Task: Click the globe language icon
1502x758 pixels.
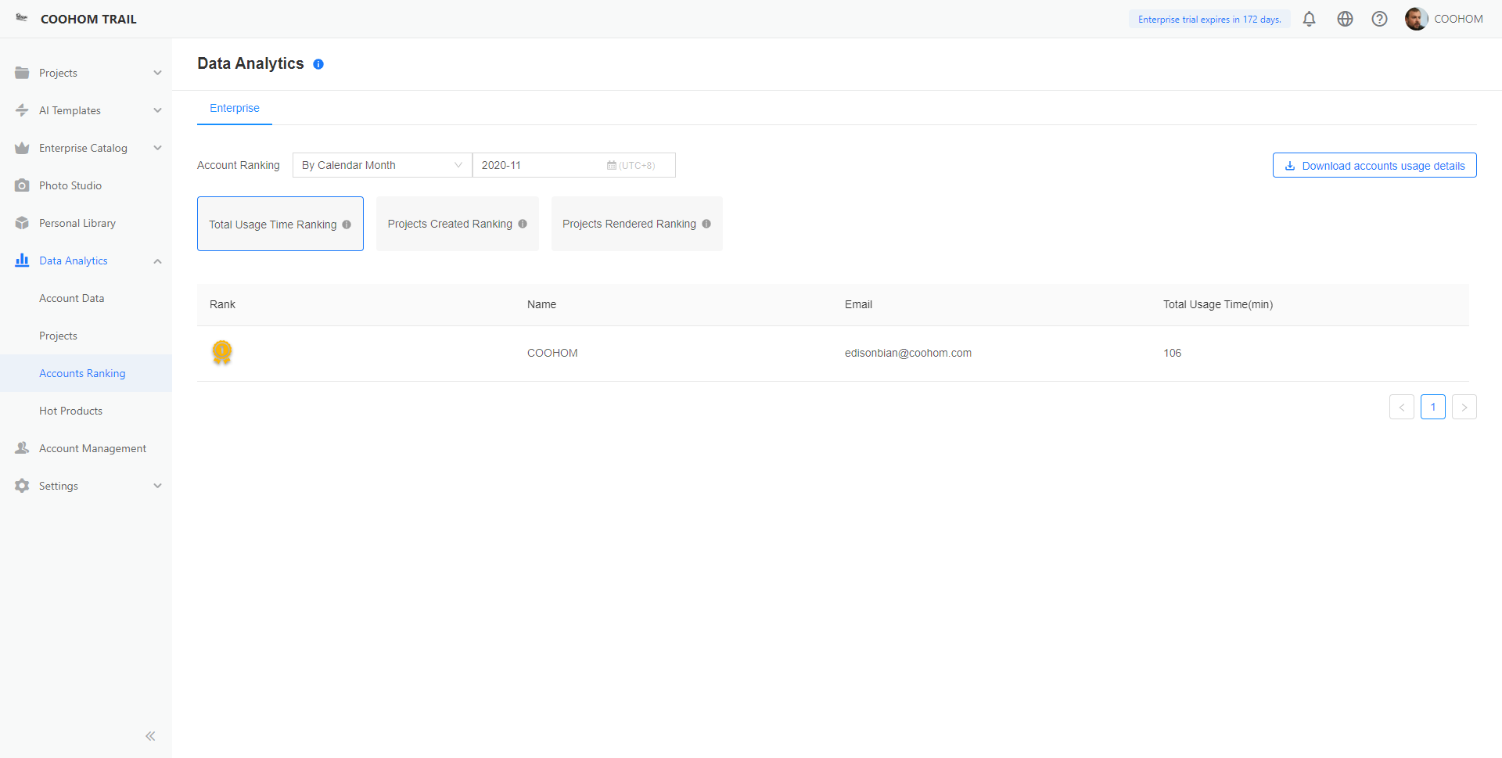Action: click(1345, 19)
